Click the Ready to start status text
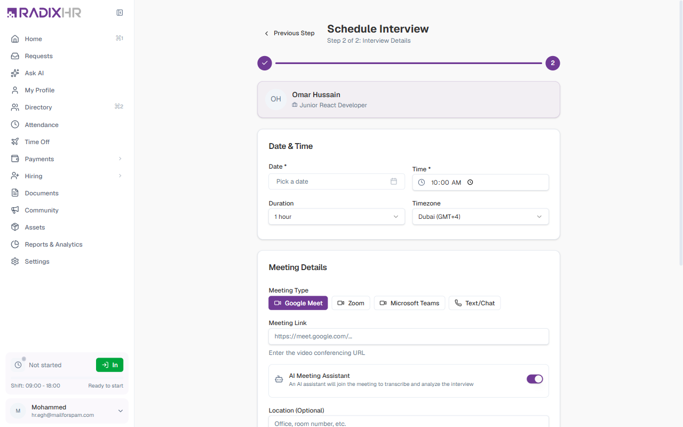The image size is (683, 427). click(x=106, y=386)
